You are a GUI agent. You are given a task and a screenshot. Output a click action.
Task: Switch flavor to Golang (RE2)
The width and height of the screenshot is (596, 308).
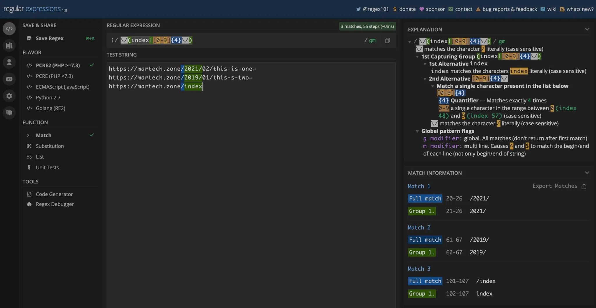[50, 108]
